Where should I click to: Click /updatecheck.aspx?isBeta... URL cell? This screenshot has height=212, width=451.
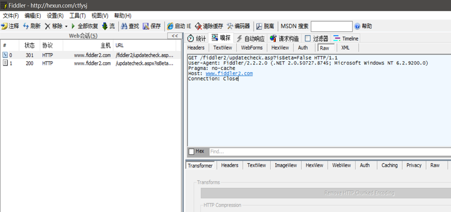[145, 64]
